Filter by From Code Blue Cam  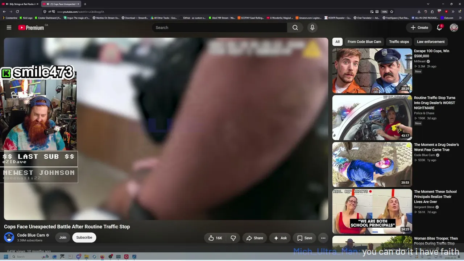364,42
